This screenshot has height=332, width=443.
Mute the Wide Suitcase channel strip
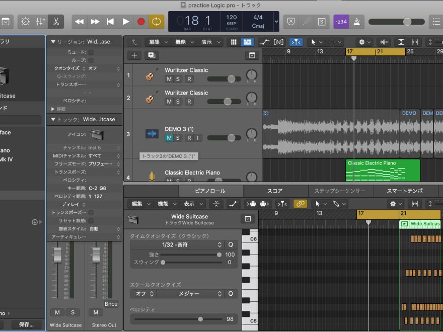click(x=57, y=312)
